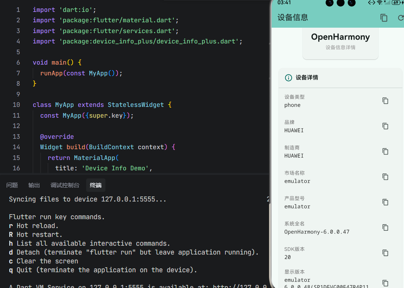Click the services.dart import line
The height and width of the screenshot is (288, 404).
click(106, 31)
